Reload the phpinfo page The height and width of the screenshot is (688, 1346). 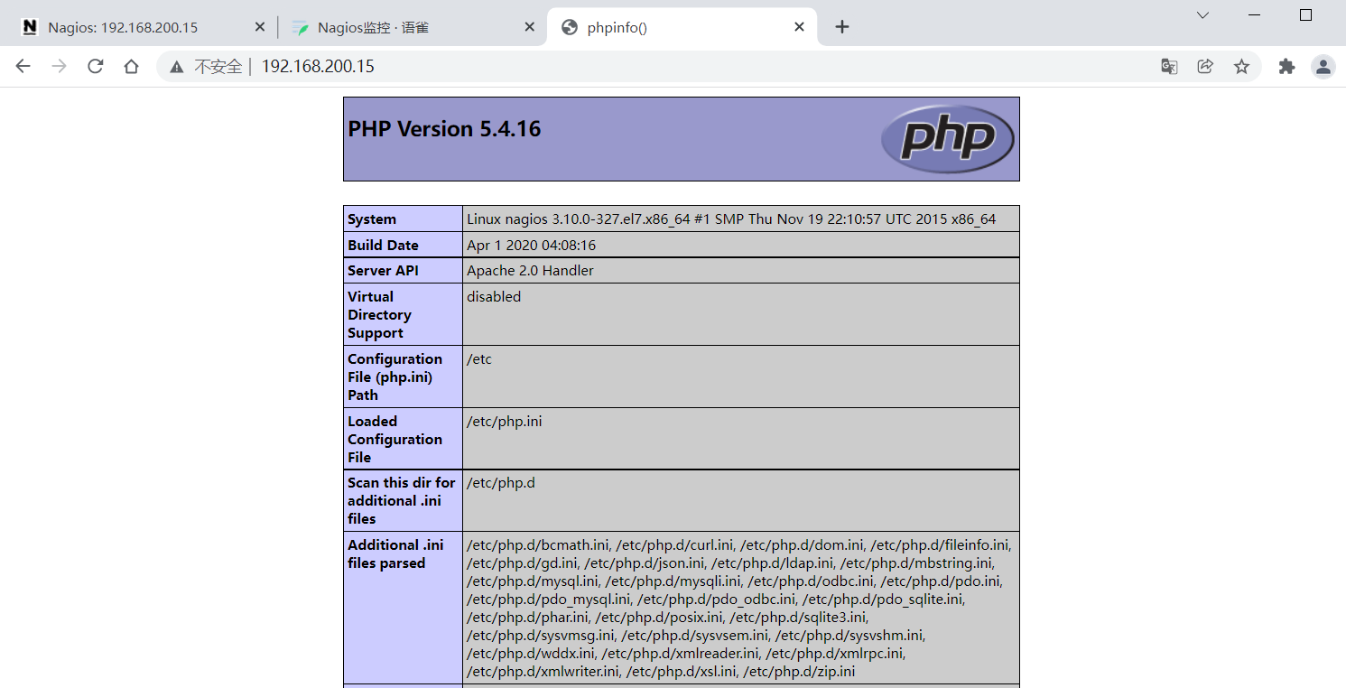96,66
